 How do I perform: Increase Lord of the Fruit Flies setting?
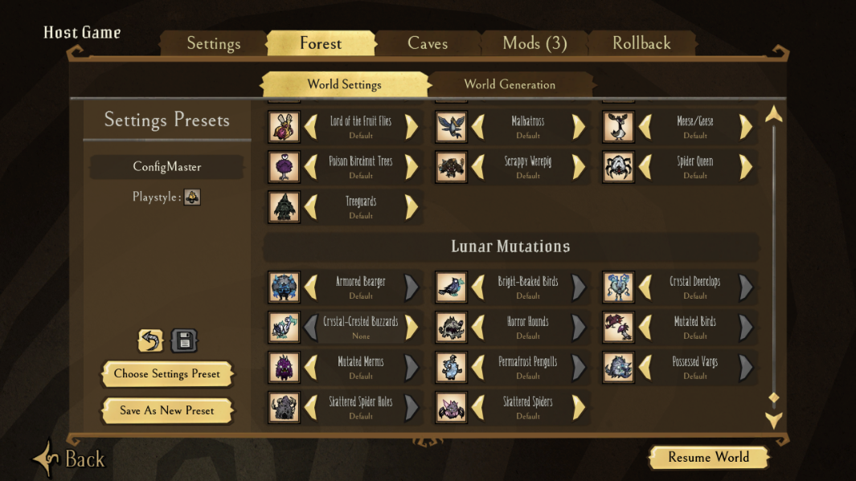click(x=412, y=127)
